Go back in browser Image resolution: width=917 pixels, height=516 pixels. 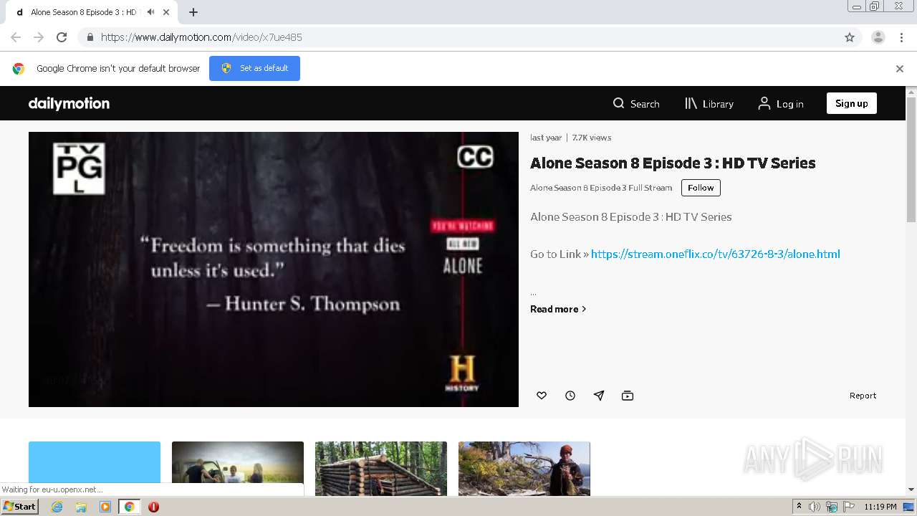click(x=16, y=37)
